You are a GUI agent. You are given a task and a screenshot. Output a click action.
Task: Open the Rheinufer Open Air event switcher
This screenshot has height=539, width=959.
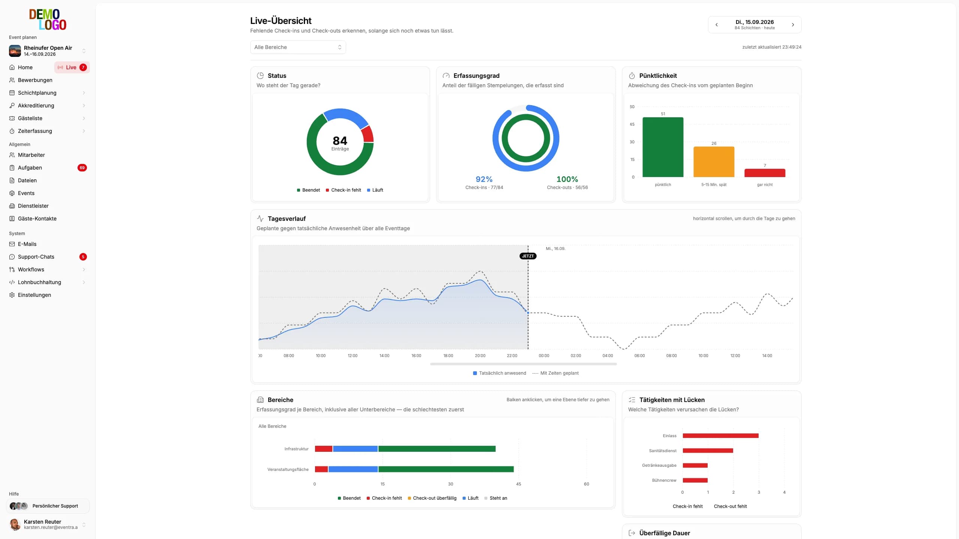[48, 51]
